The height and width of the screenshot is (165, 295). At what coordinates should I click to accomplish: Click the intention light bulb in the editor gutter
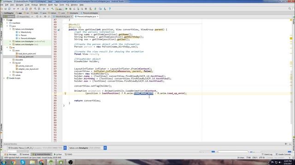pos(65,93)
